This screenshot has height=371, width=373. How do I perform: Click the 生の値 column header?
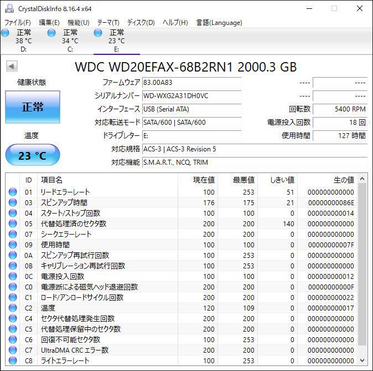pyautogui.click(x=327, y=180)
